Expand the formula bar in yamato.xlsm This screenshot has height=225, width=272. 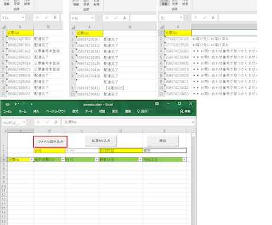(193, 123)
